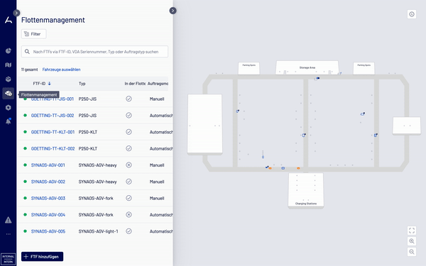Click fleet check icon for GOETTING-TT-KLT-002

(129, 148)
